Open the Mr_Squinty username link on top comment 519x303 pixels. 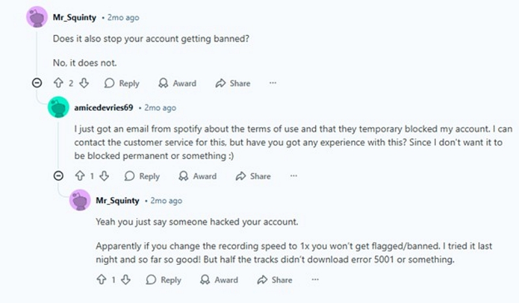click(x=75, y=17)
